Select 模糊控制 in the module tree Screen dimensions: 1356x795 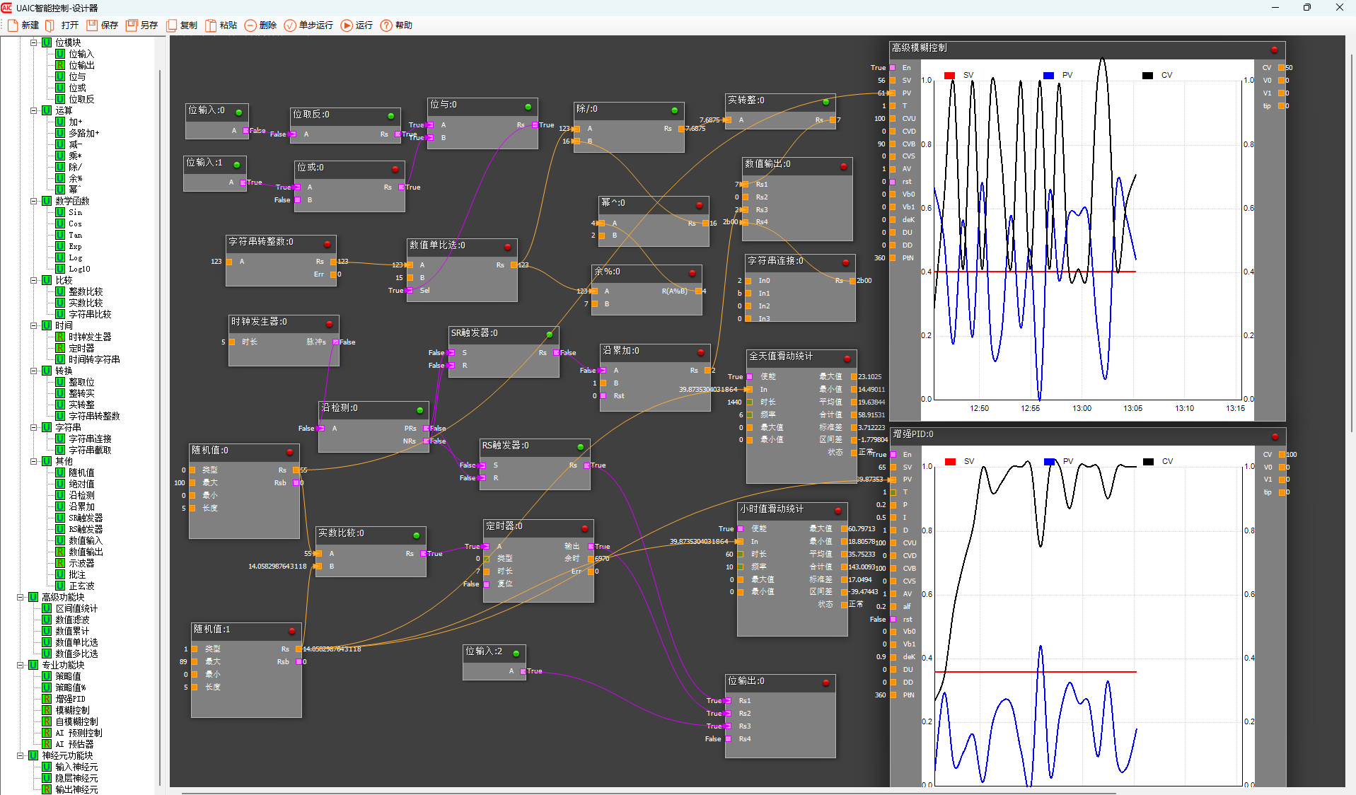(72, 710)
